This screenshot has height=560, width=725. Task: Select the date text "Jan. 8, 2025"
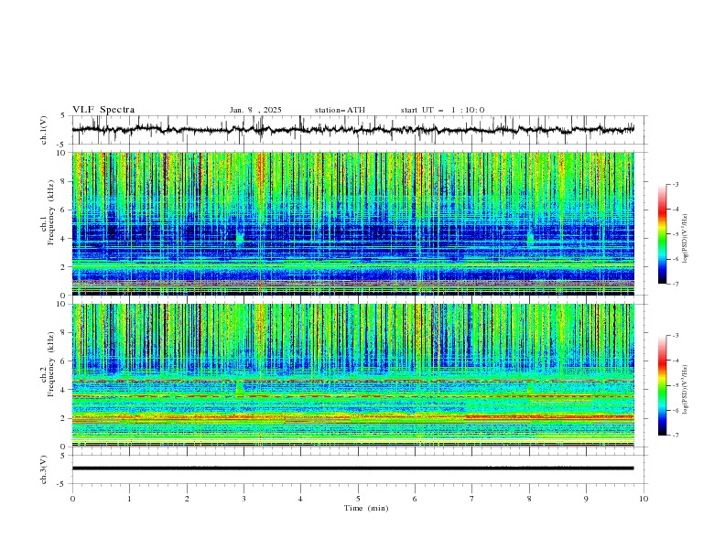[255, 110]
